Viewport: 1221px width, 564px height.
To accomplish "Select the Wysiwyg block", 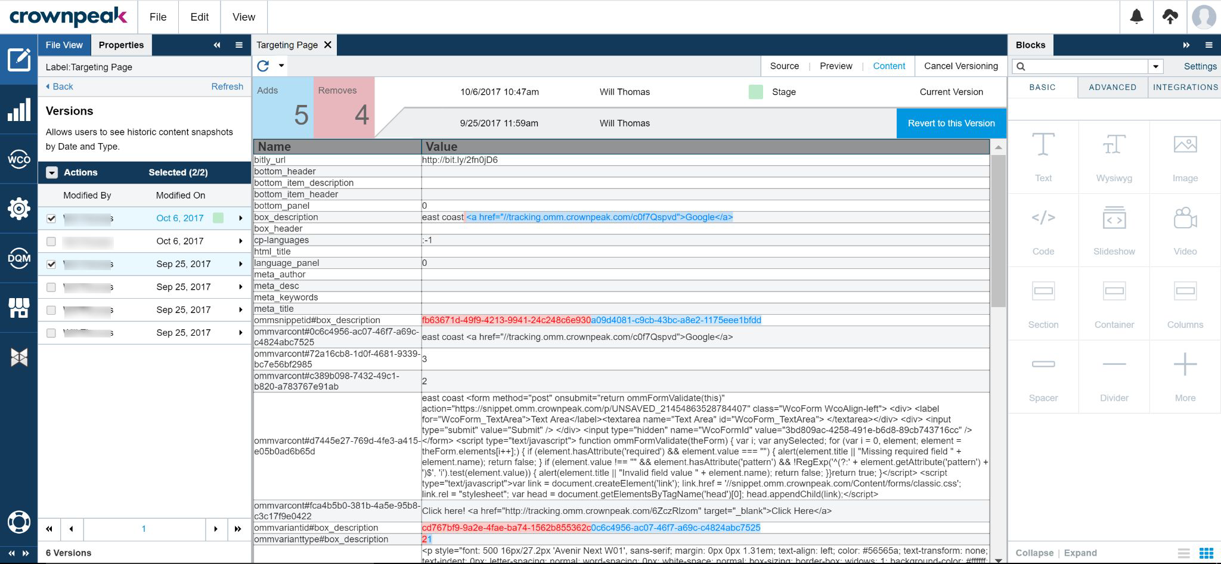I will click(1114, 157).
